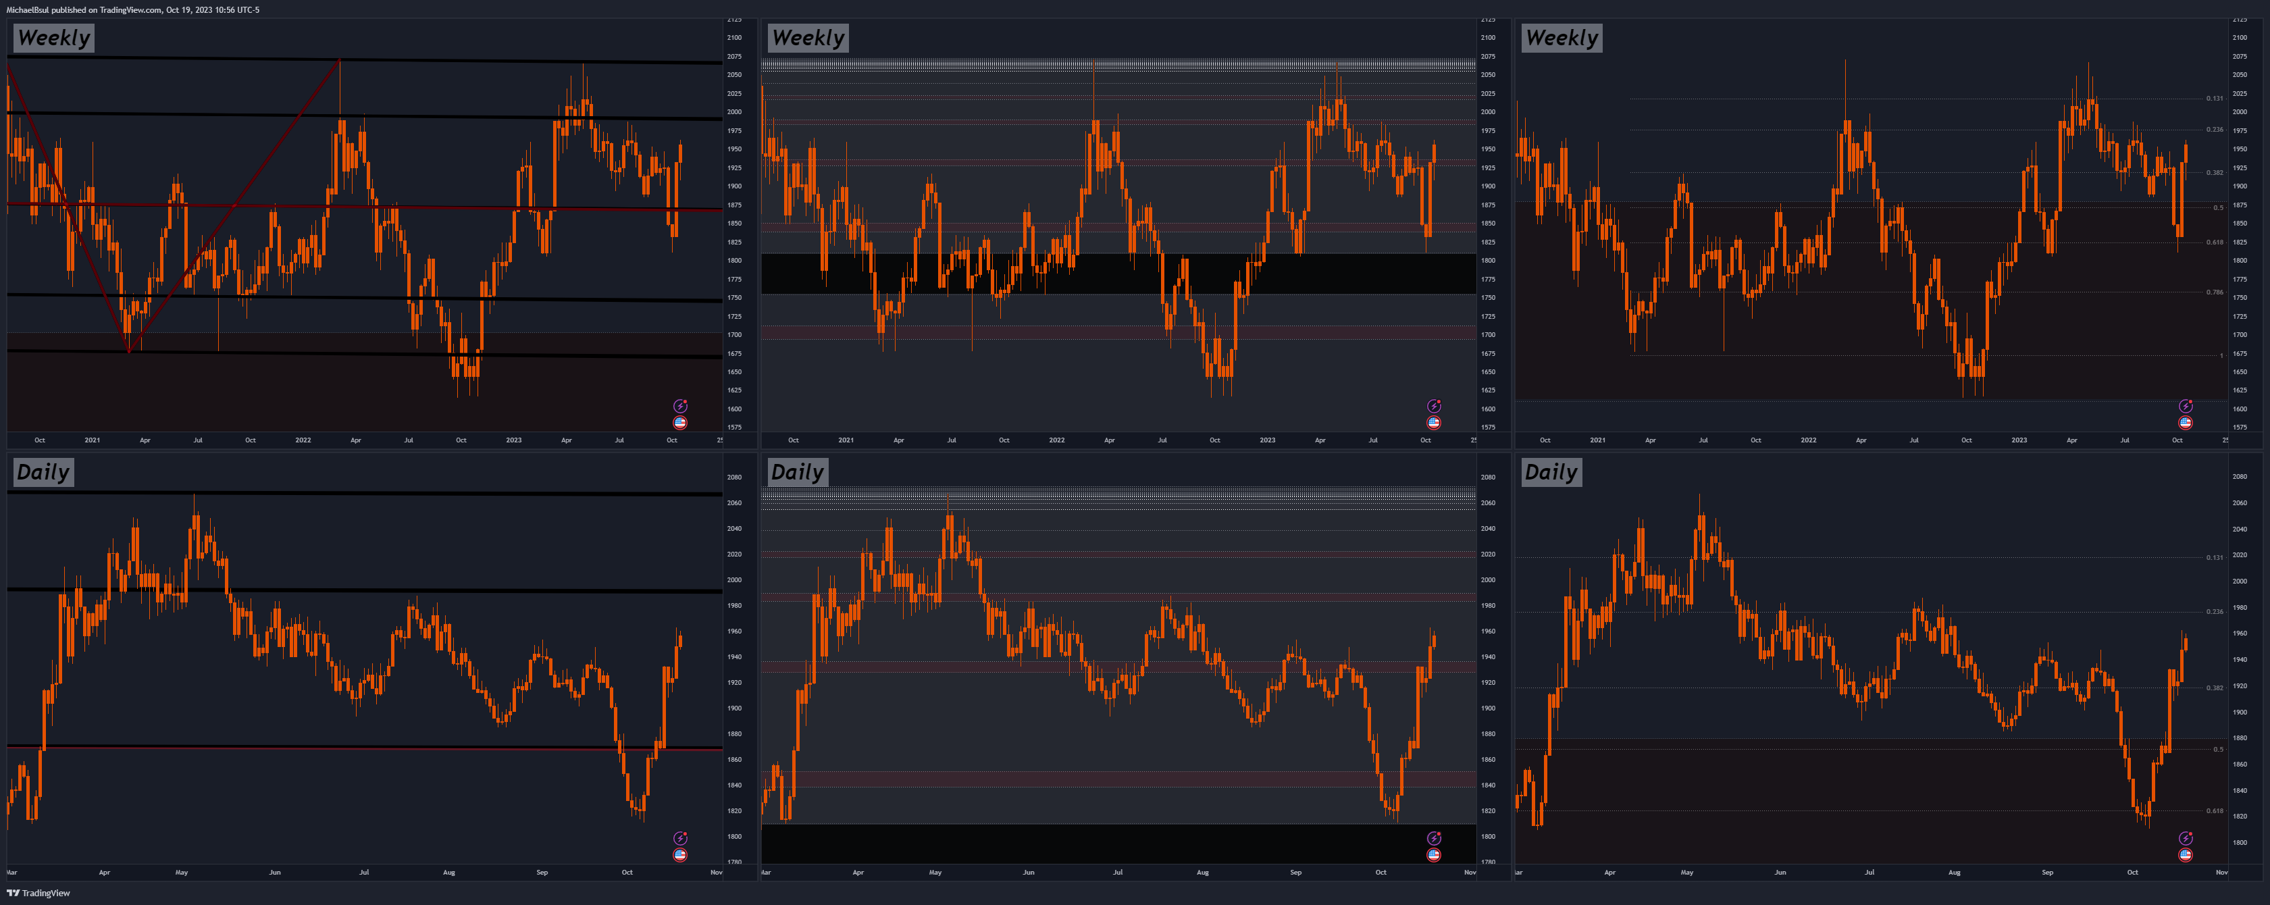The width and height of the screenshot is (2270, 905).
Task: Click the TradingView logo in the footer
Action: pyautogui.click(x=38, y=893)
